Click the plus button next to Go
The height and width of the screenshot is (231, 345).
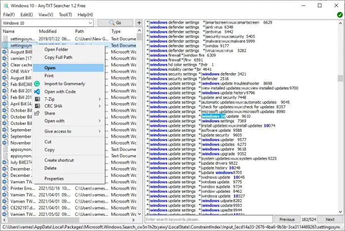point(139,23)
